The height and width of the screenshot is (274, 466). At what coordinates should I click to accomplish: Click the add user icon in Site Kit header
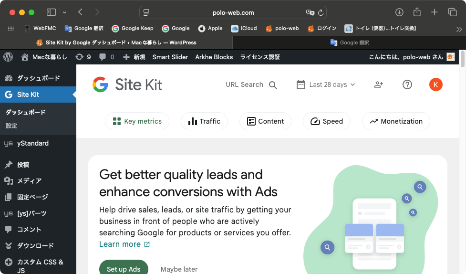(379, 84)
